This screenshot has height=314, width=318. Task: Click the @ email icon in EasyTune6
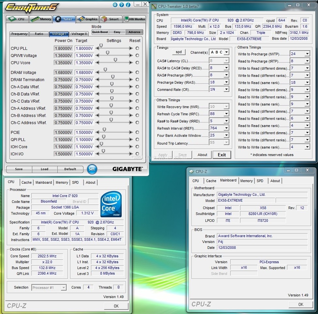pyautogui.click(x=115, y=5)
